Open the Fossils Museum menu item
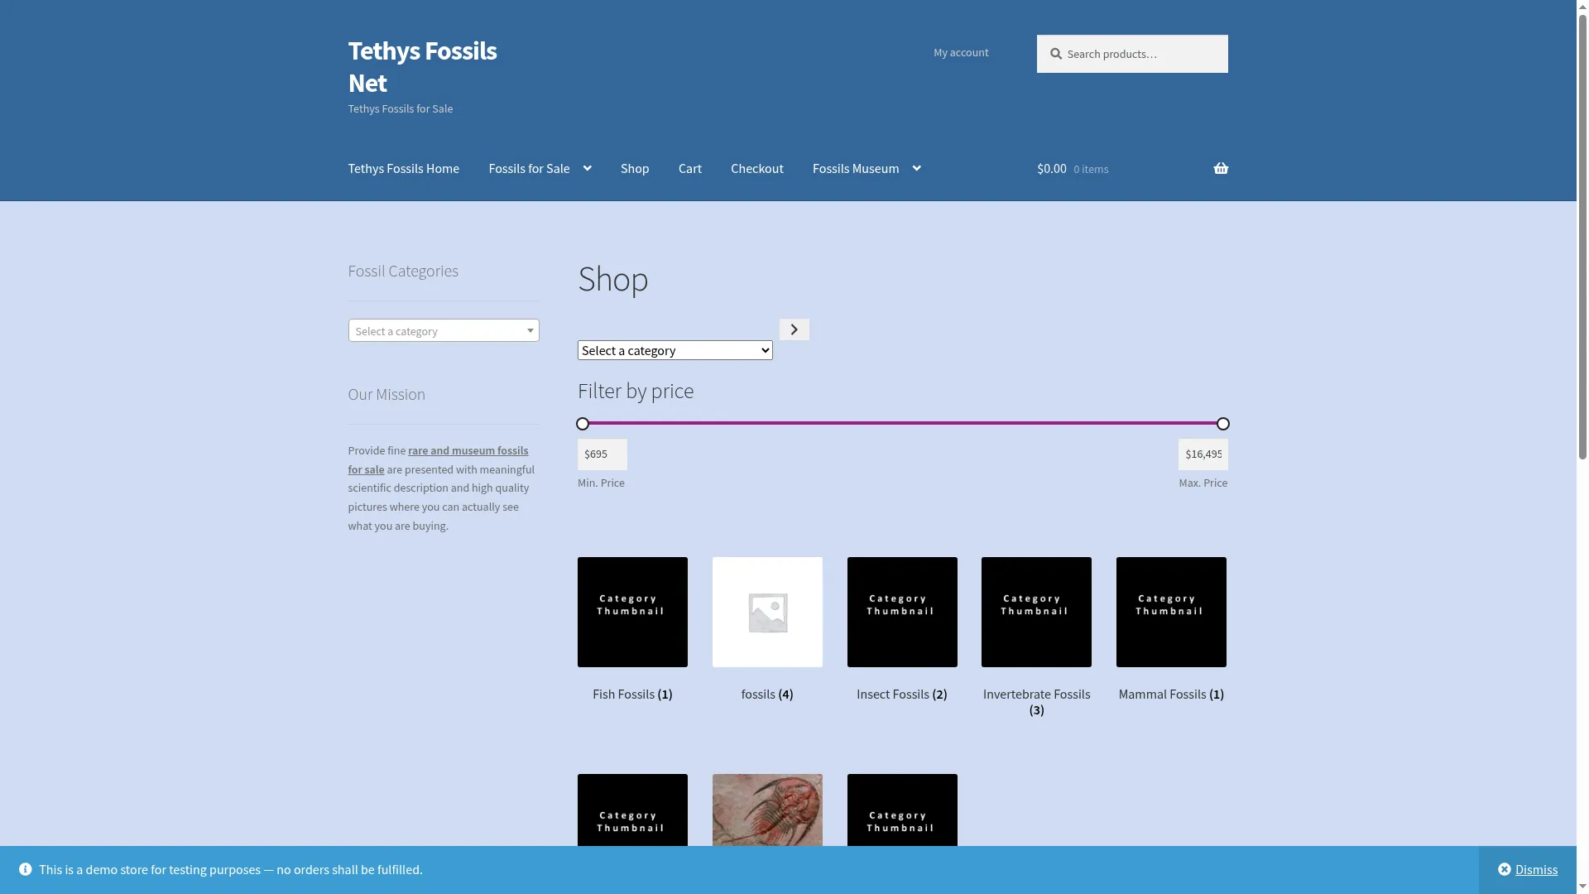 point(856,168)
